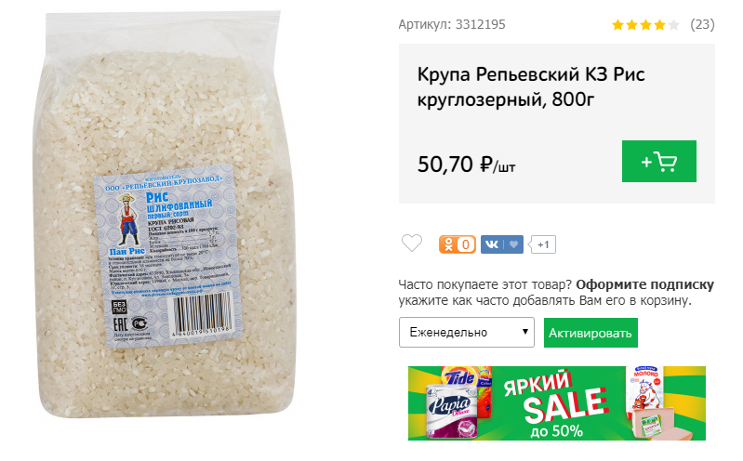This screenshot has width=743, height=461.
Task: Share on VK with blue VK button
Action: [x=492, y=244]
